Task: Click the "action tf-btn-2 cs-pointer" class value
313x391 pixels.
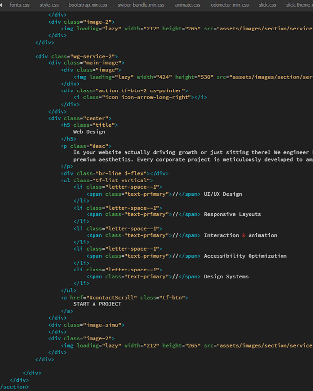Action: click(x=140, y=90)
